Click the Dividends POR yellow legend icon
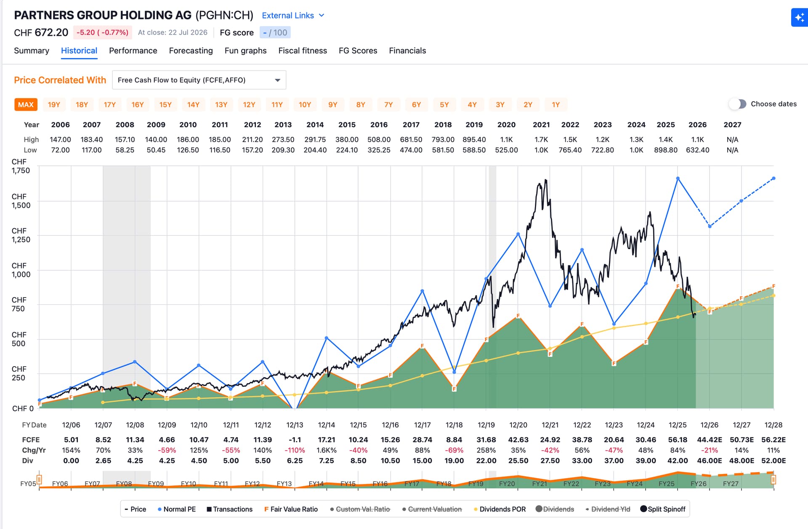 point(476,509)
